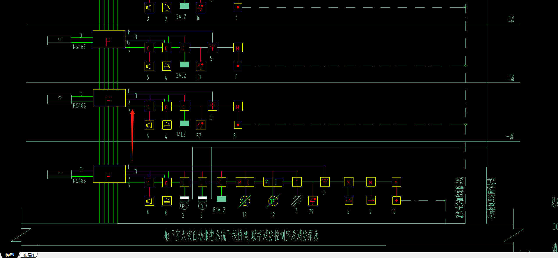Image resolution: width=558 pixels, height=258 pixels.
Task: Select the M box above the arrow symbol
Action: [x=371, y=182]
